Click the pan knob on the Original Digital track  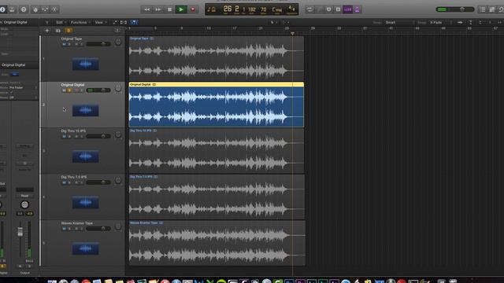pyautogui.click(x=118, y=88)
